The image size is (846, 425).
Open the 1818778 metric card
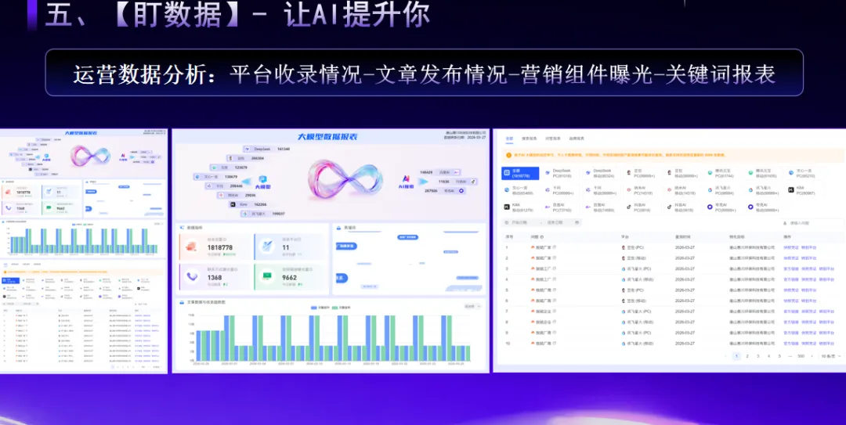pyautogui.click(x=215, y=247)
